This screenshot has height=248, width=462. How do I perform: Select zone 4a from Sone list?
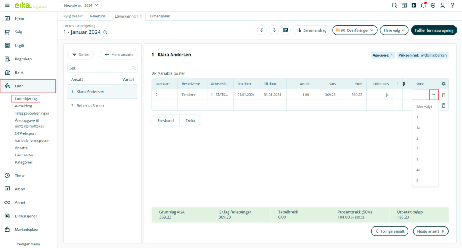[418, 170]
